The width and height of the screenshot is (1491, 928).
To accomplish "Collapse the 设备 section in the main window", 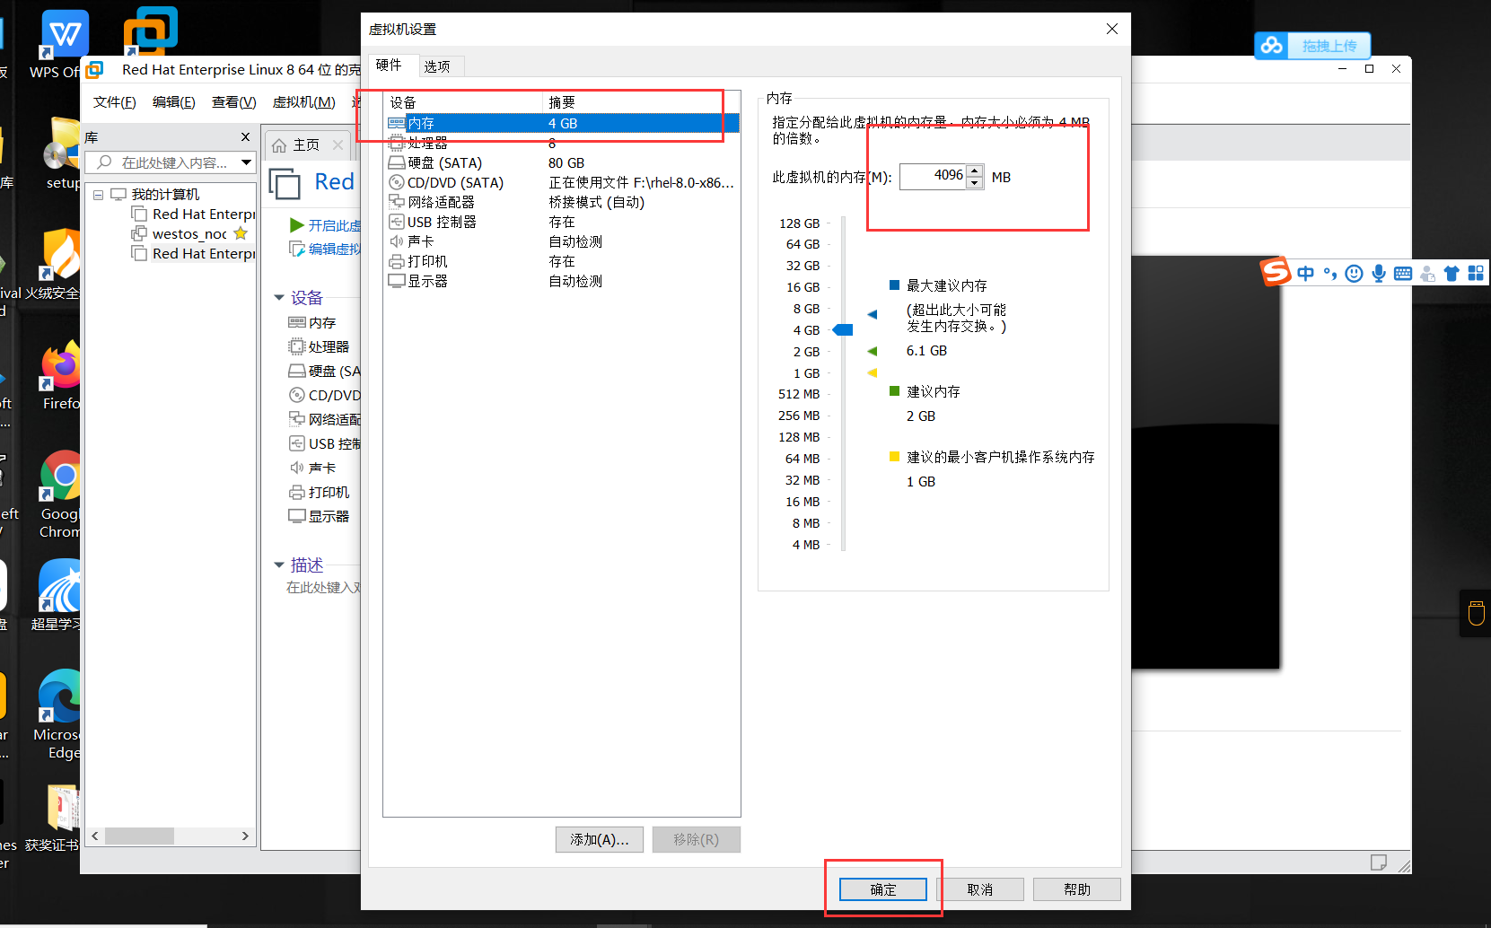I will (x=278, y=297).
